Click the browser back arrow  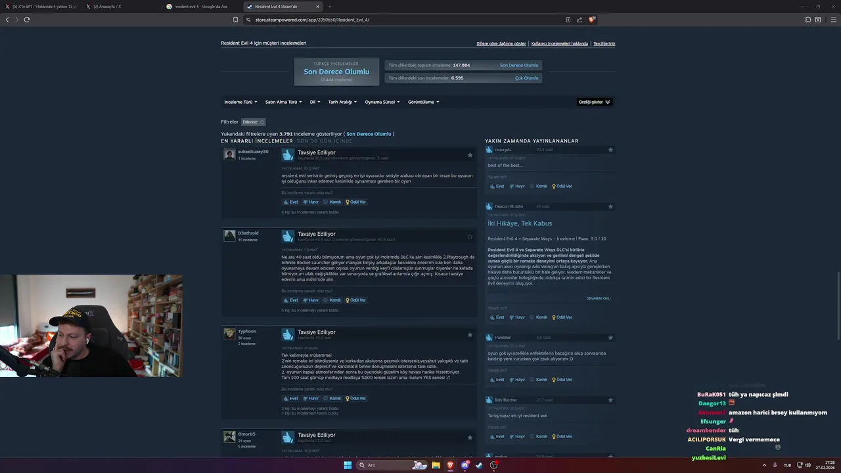pyautogui.click(x=7, y=20)
